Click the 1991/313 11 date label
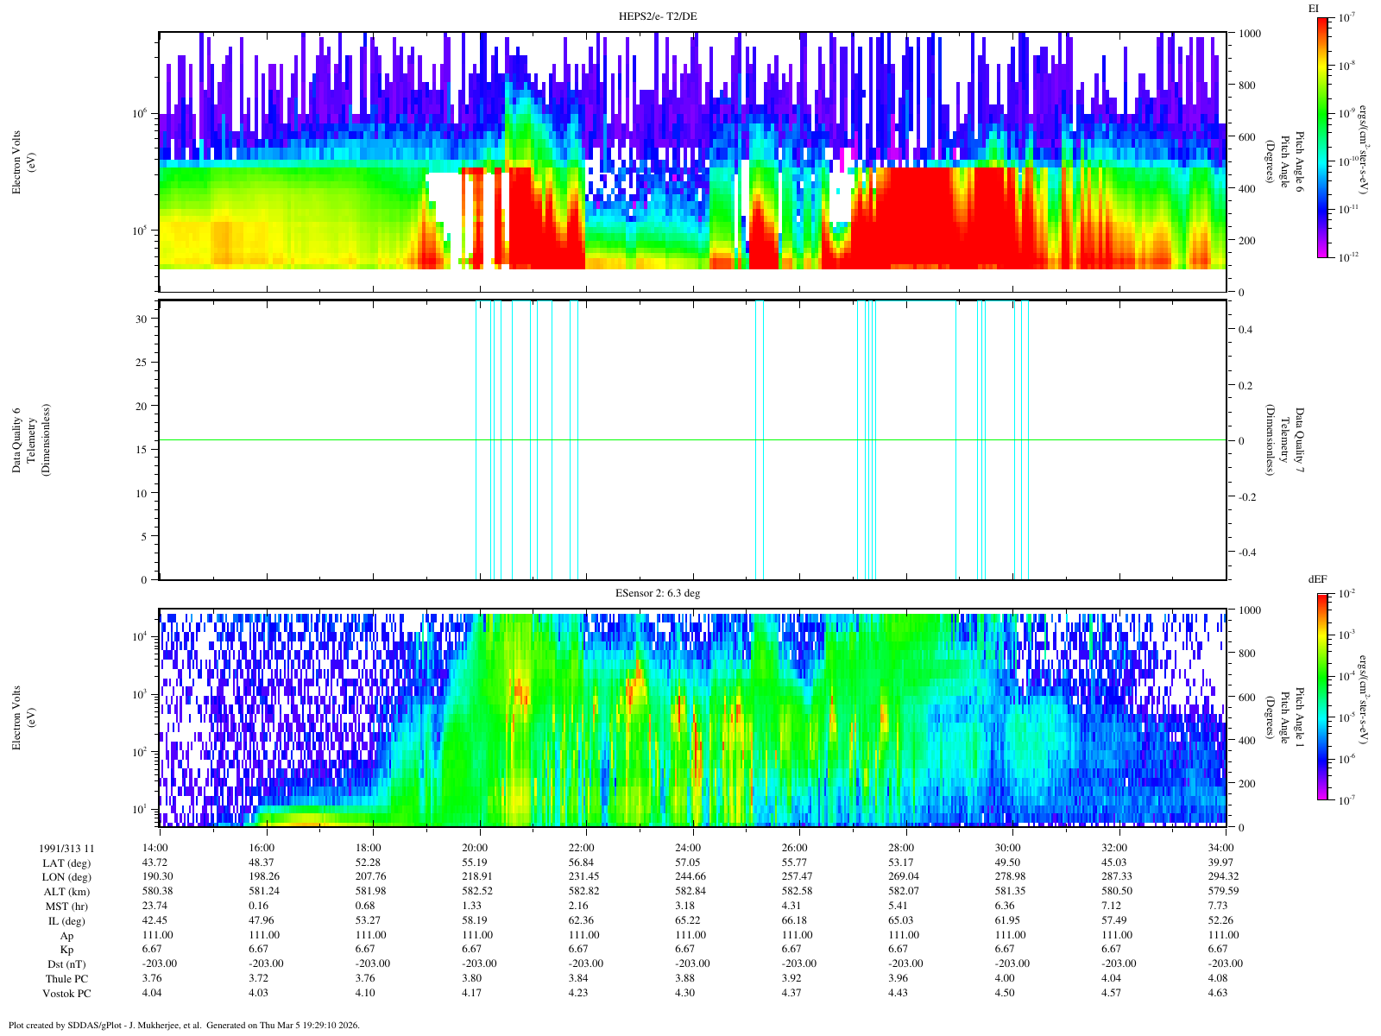 pyautogui.click(x=66, y=848)
